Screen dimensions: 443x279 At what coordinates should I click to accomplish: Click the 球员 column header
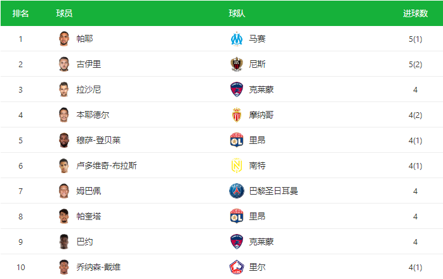coord(64,13)
